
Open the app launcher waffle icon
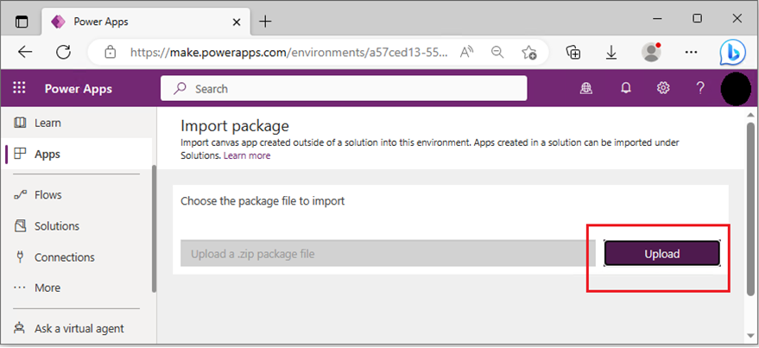pyautogui.click(x=20, y=88)
